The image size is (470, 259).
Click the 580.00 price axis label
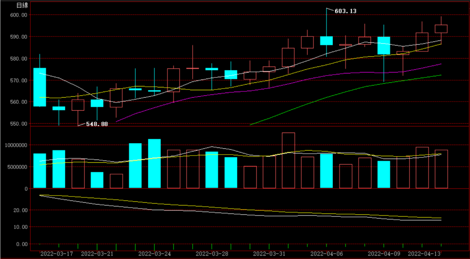(19, 59)
